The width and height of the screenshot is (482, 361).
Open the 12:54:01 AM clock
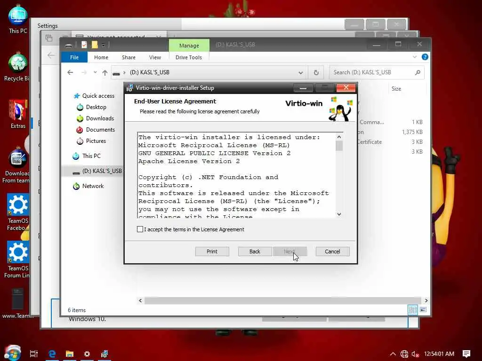tap(439, 354)
